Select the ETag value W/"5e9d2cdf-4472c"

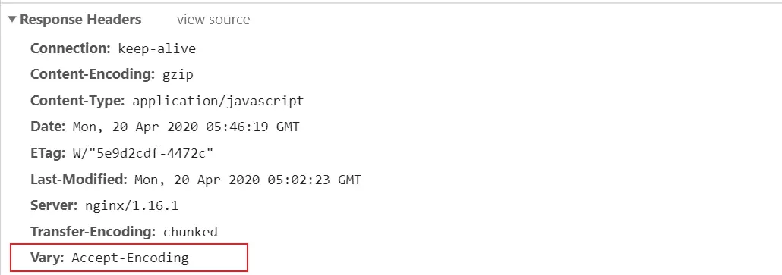(x=143, y=153)
